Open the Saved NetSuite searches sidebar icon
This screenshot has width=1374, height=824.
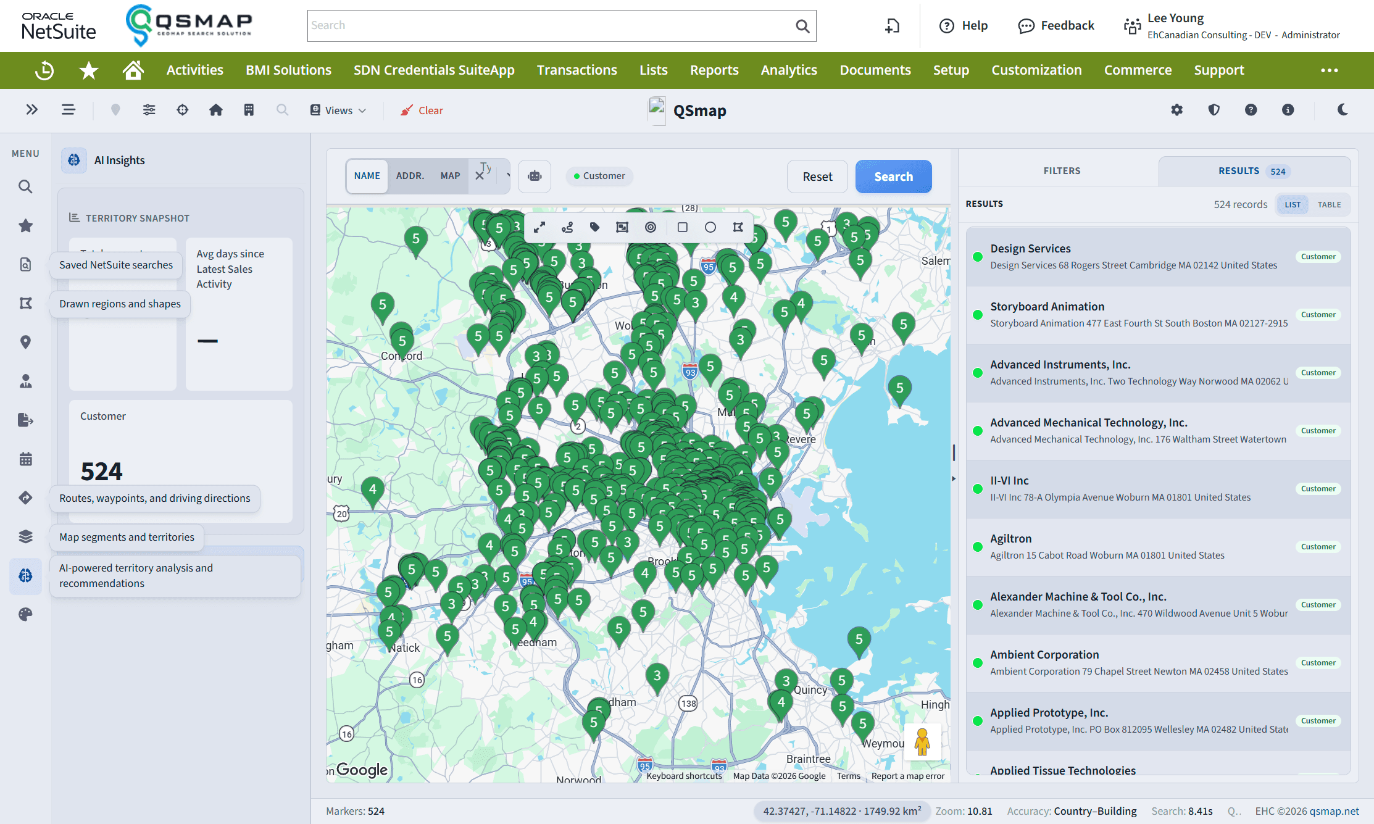pyautogui.click(x=25, y=264)
